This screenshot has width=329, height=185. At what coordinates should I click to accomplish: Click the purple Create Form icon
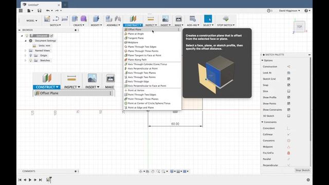tap(83, 19)
